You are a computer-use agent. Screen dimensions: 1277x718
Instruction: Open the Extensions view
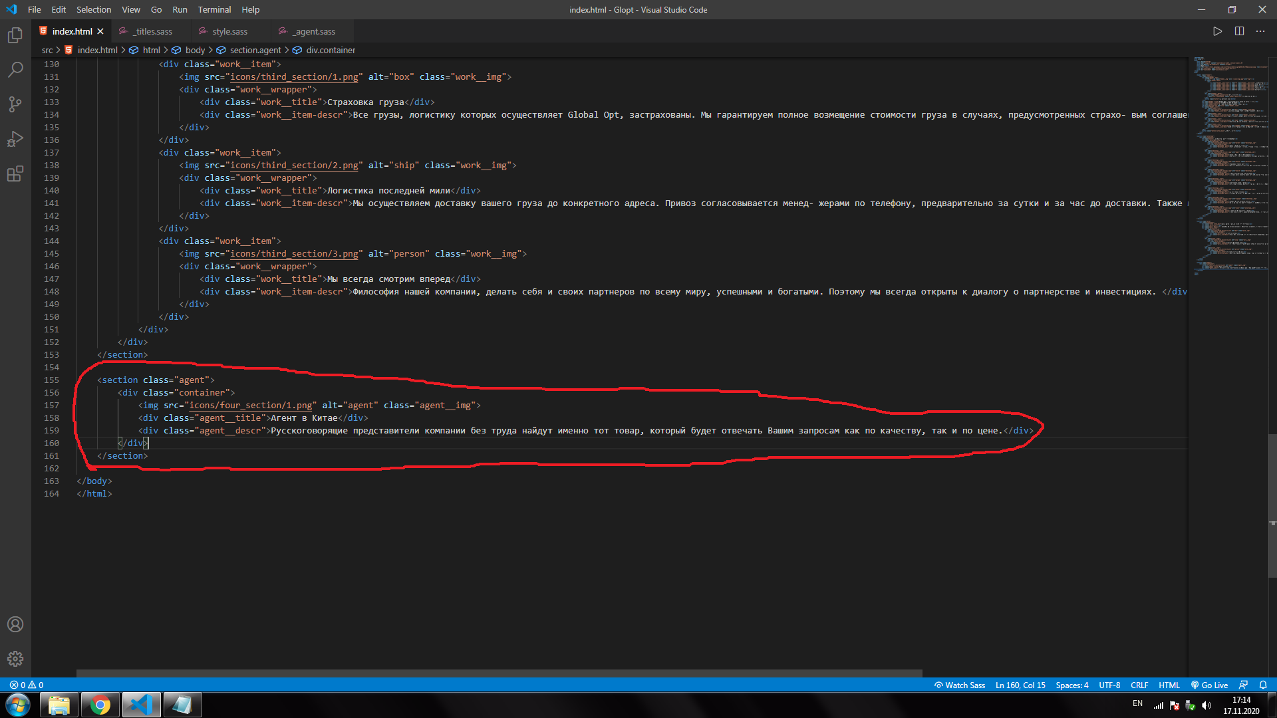coord(15,174)
